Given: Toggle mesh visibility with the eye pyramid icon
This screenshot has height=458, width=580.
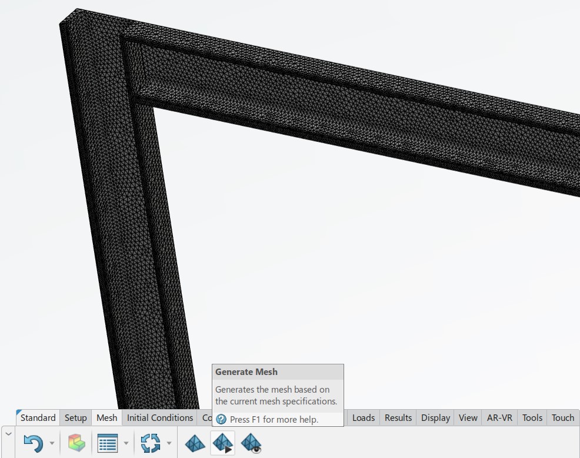Looking at the screenshot, I should point(251,443).
